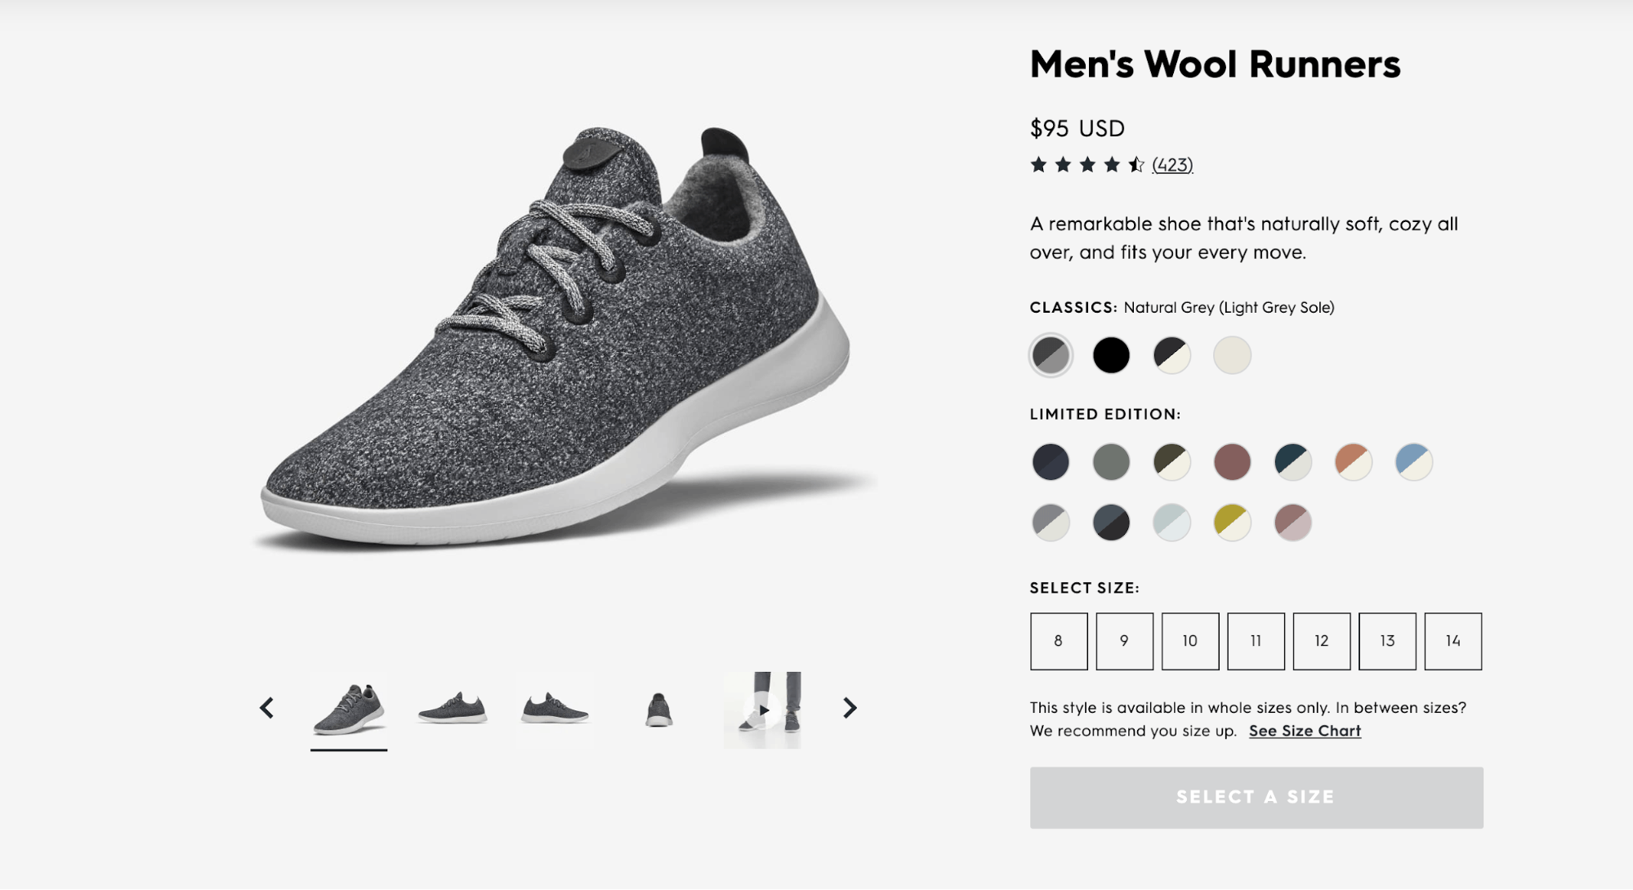
Task: Choose size 13
Action: click(1387, 641)
